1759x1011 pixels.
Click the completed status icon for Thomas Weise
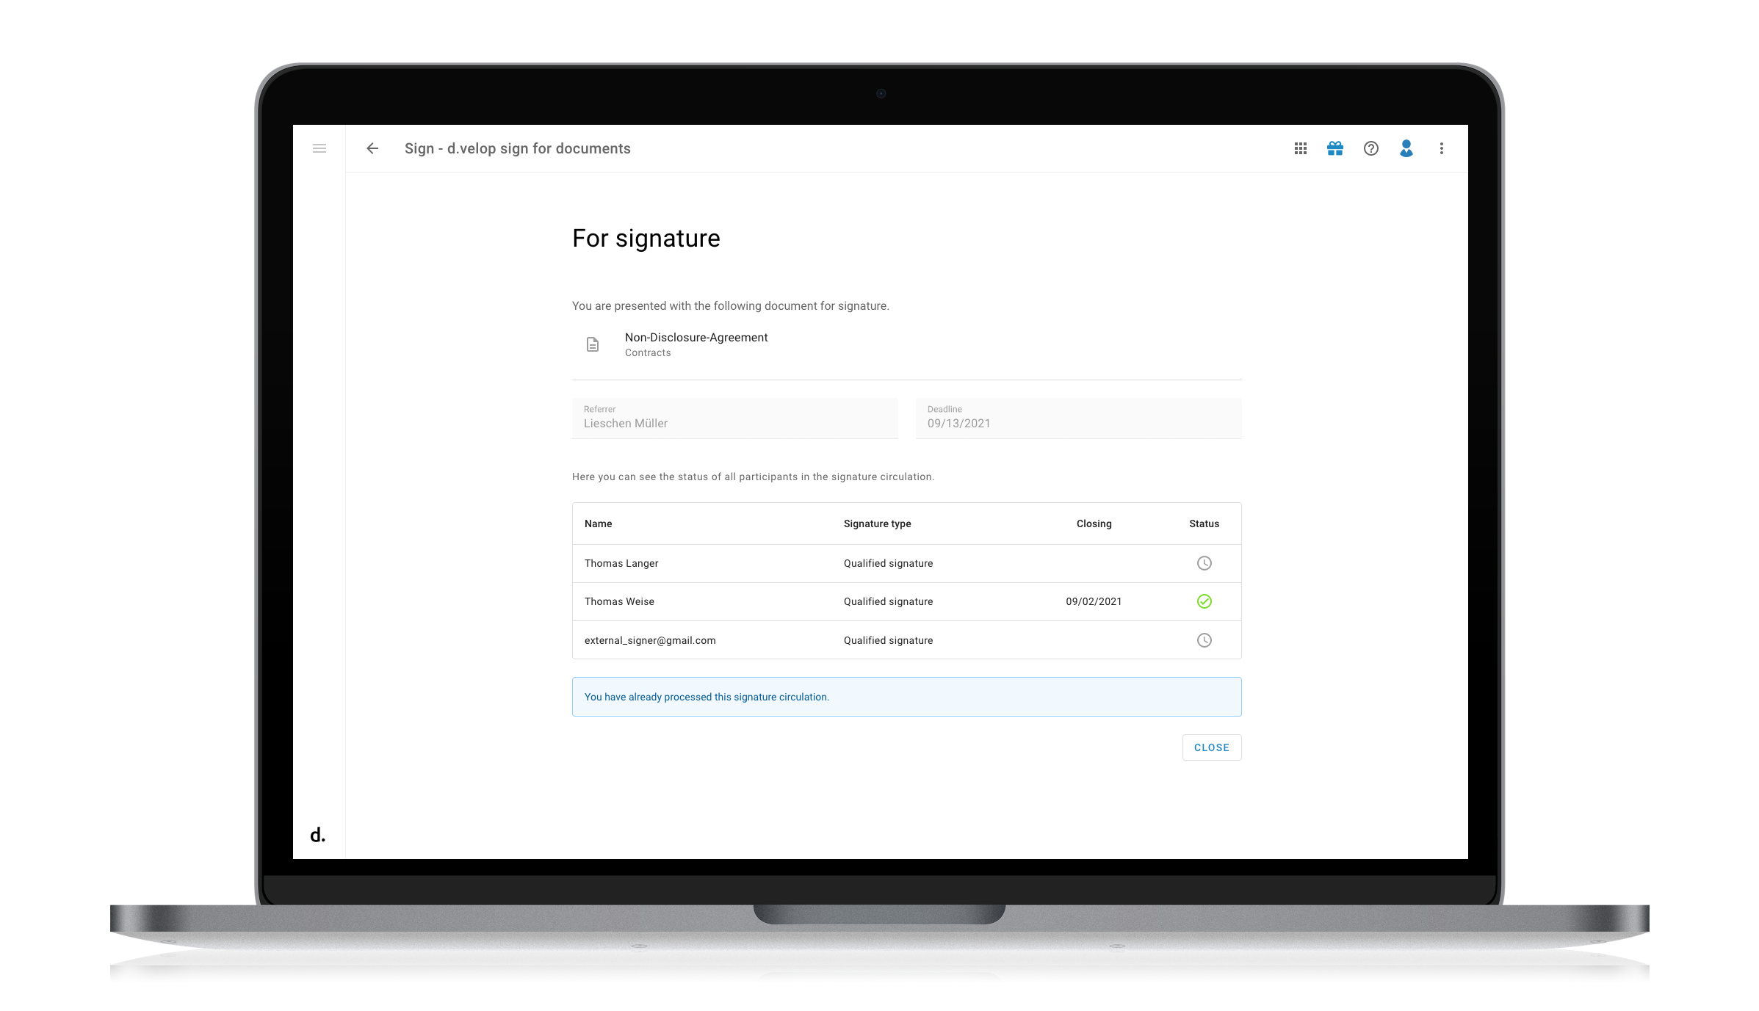(1204, 601)
